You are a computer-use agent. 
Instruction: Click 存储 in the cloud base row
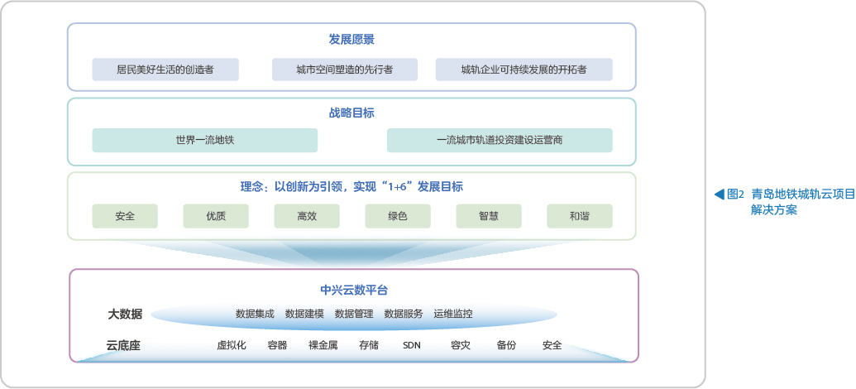coord(369,345)
